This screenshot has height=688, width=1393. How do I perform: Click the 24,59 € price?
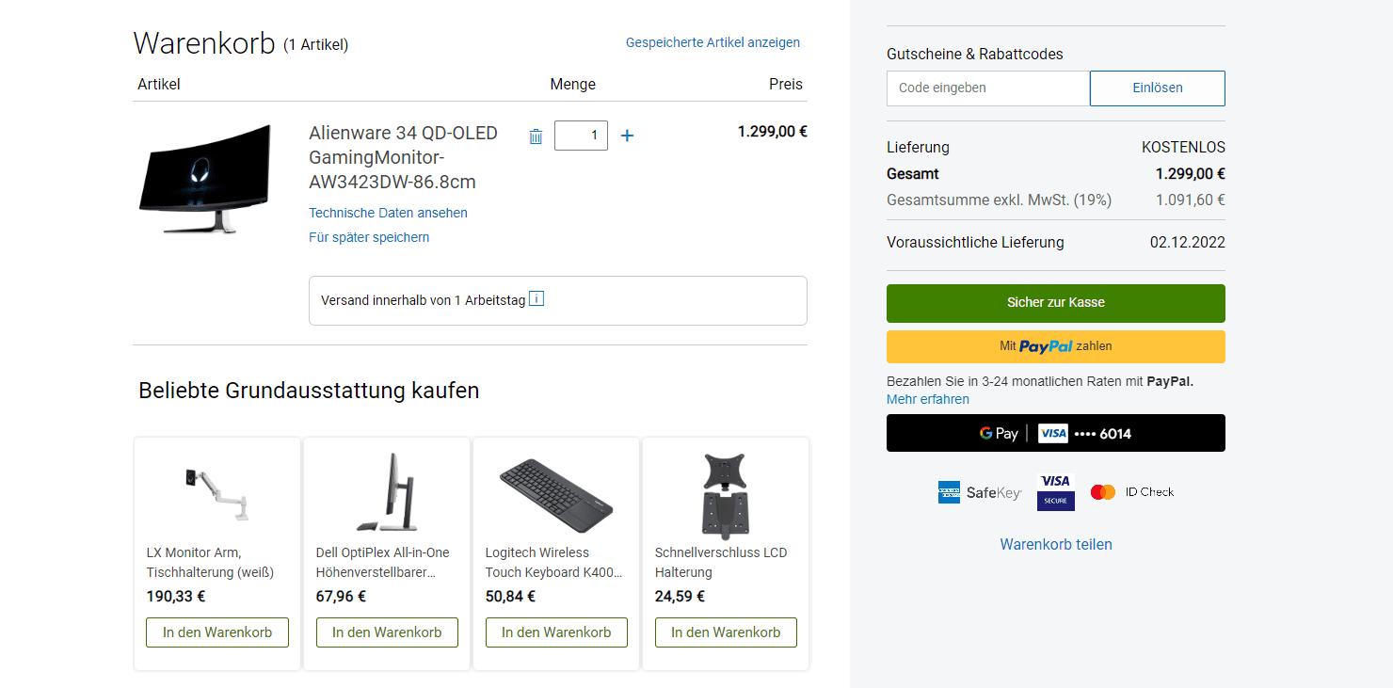click(x=680, y=596)
